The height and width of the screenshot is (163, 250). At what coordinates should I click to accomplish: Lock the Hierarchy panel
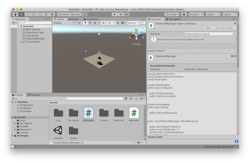tap(46, 19)
